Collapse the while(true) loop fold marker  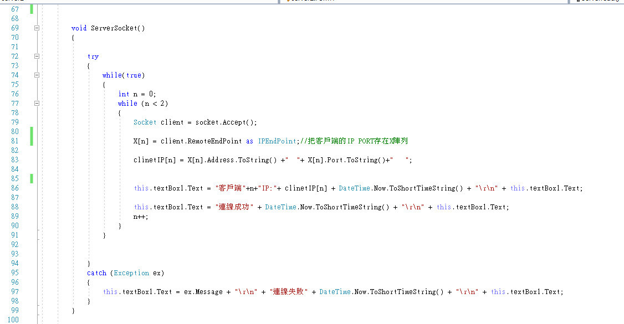(x=37, y=75)
